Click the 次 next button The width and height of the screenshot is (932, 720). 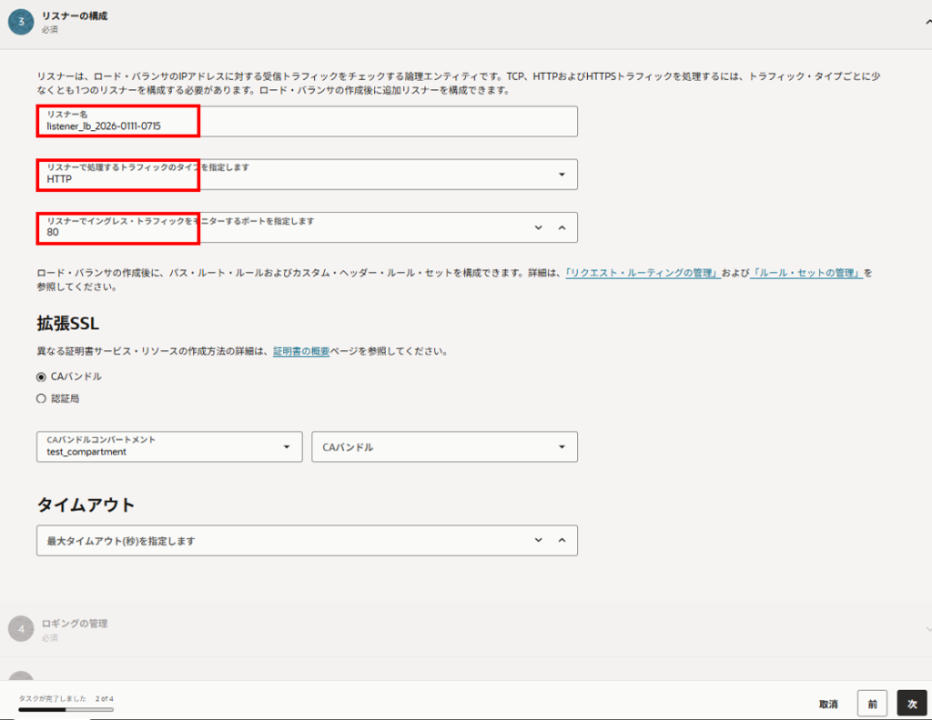(x=911, y=704)
